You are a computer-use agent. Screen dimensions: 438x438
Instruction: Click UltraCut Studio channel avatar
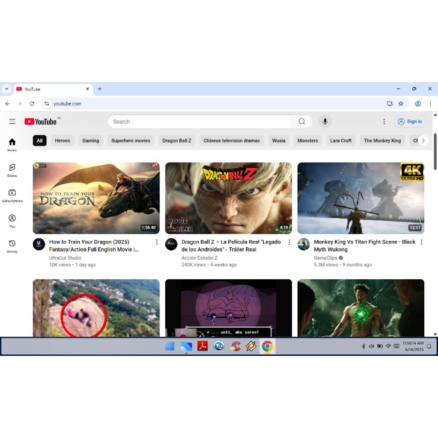point(39,244)
